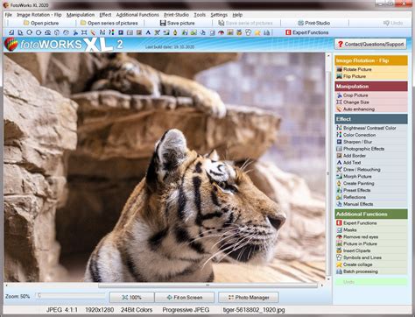Click the Batch processing icon in the side panel

coord(339,271)
